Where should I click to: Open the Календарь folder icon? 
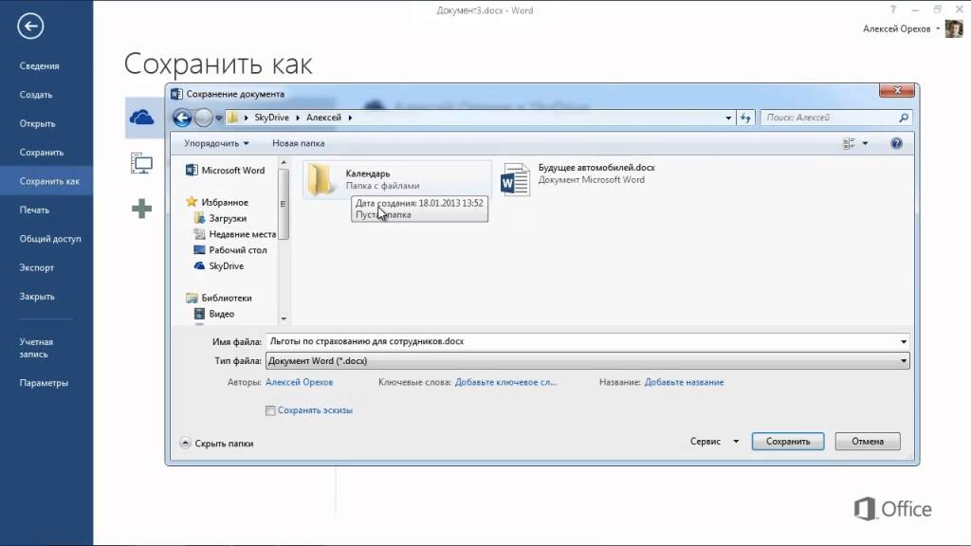321,179
